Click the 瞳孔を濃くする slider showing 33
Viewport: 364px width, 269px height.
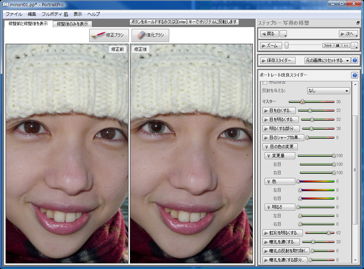click(x=318, y=242)
